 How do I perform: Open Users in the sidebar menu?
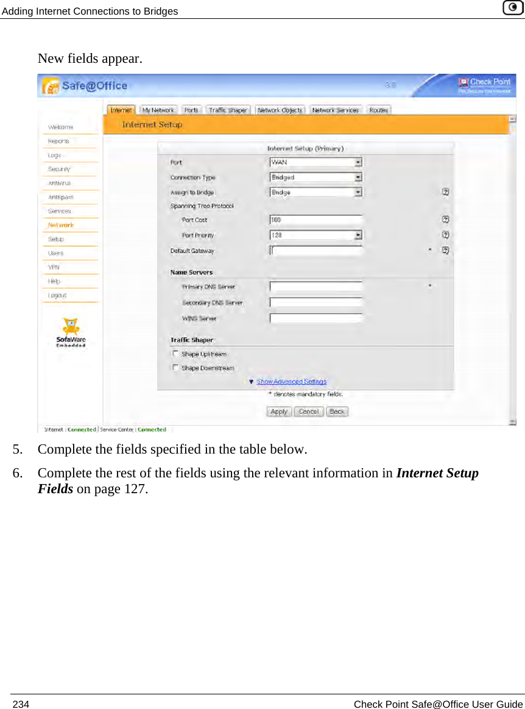click(56, 253)
